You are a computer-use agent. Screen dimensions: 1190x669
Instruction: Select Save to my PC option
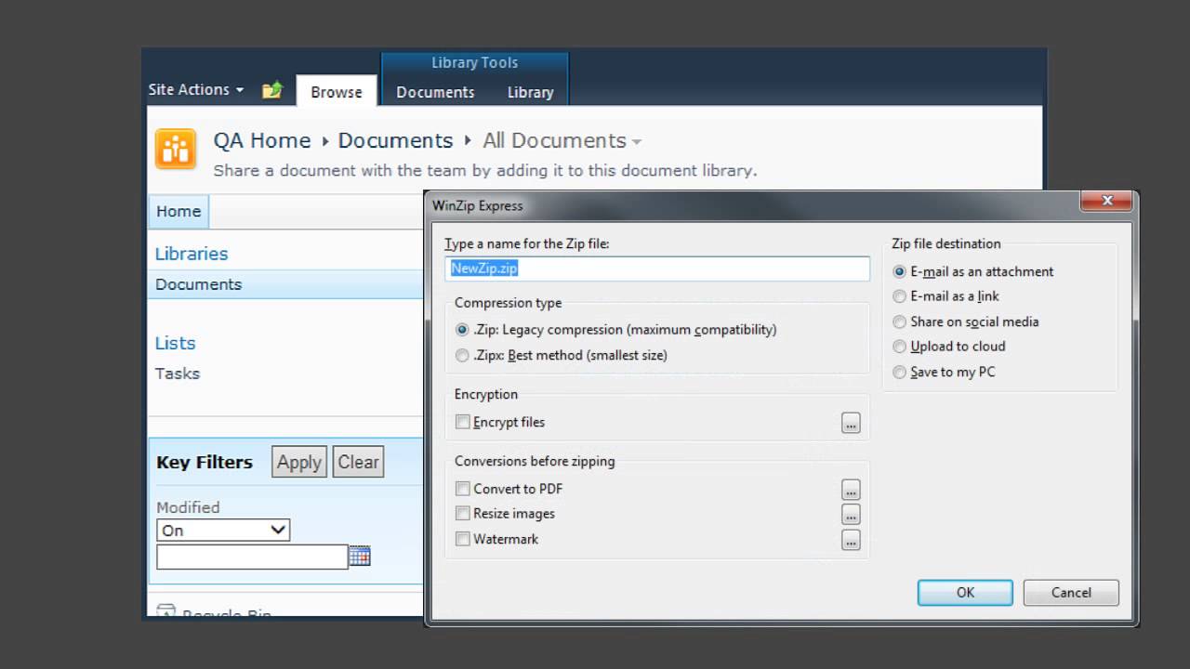coord(899,372)
